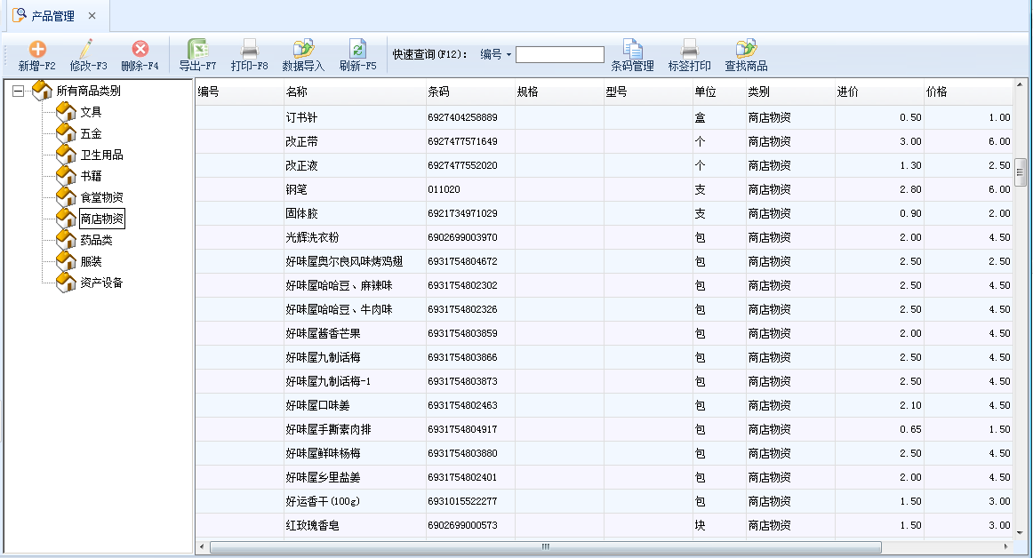Click the 新增-F2 add icon
The width and height of the screenshot is (1033, 558).
(x=37, y=50)
